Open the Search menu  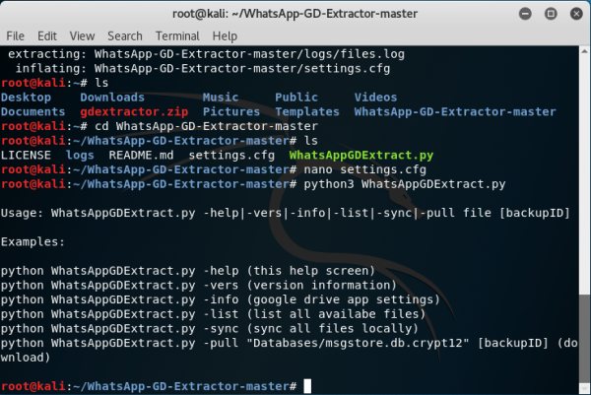point(125,36)
